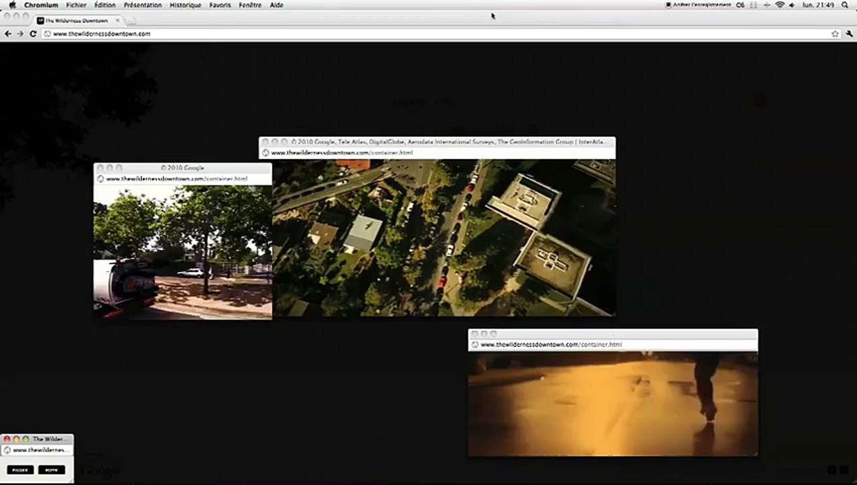
Task: Click the page favicon in the main tab
Action: tap(40, 21)
